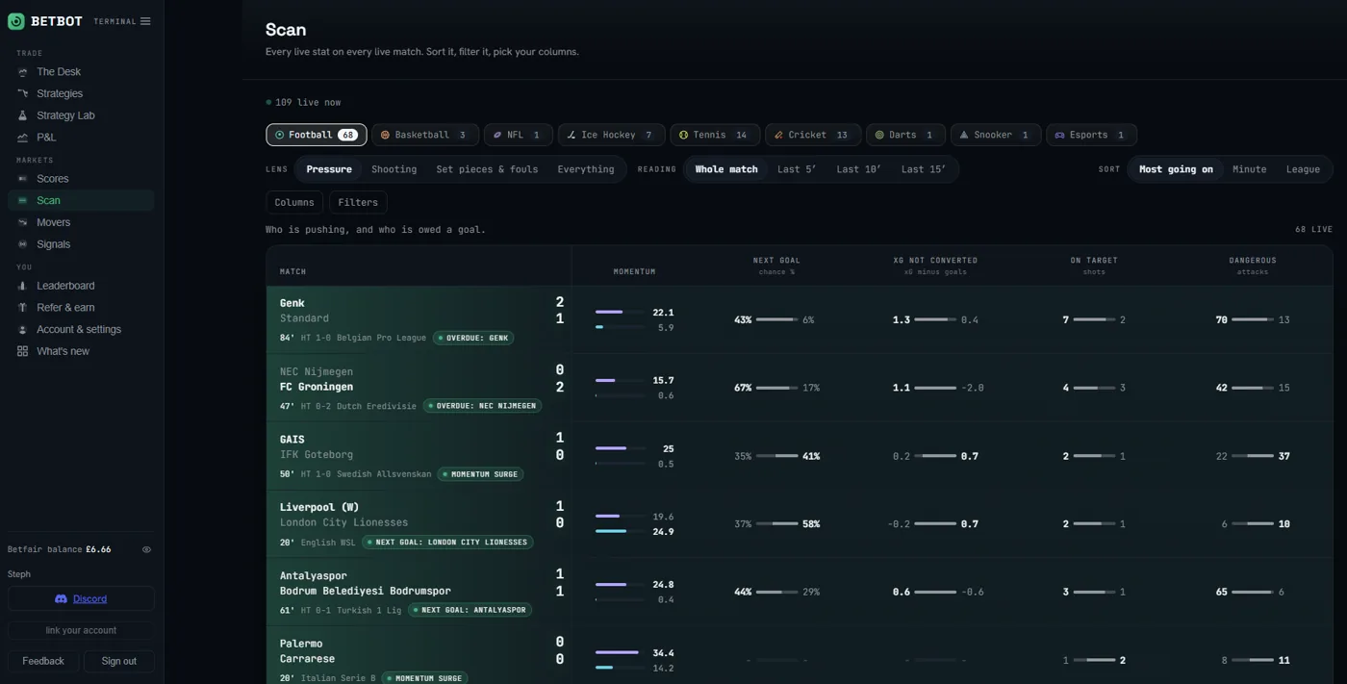Click the Next Goal column header
Image resolution: width=1347 pixels, height=684 pixels.
[776, 261]
